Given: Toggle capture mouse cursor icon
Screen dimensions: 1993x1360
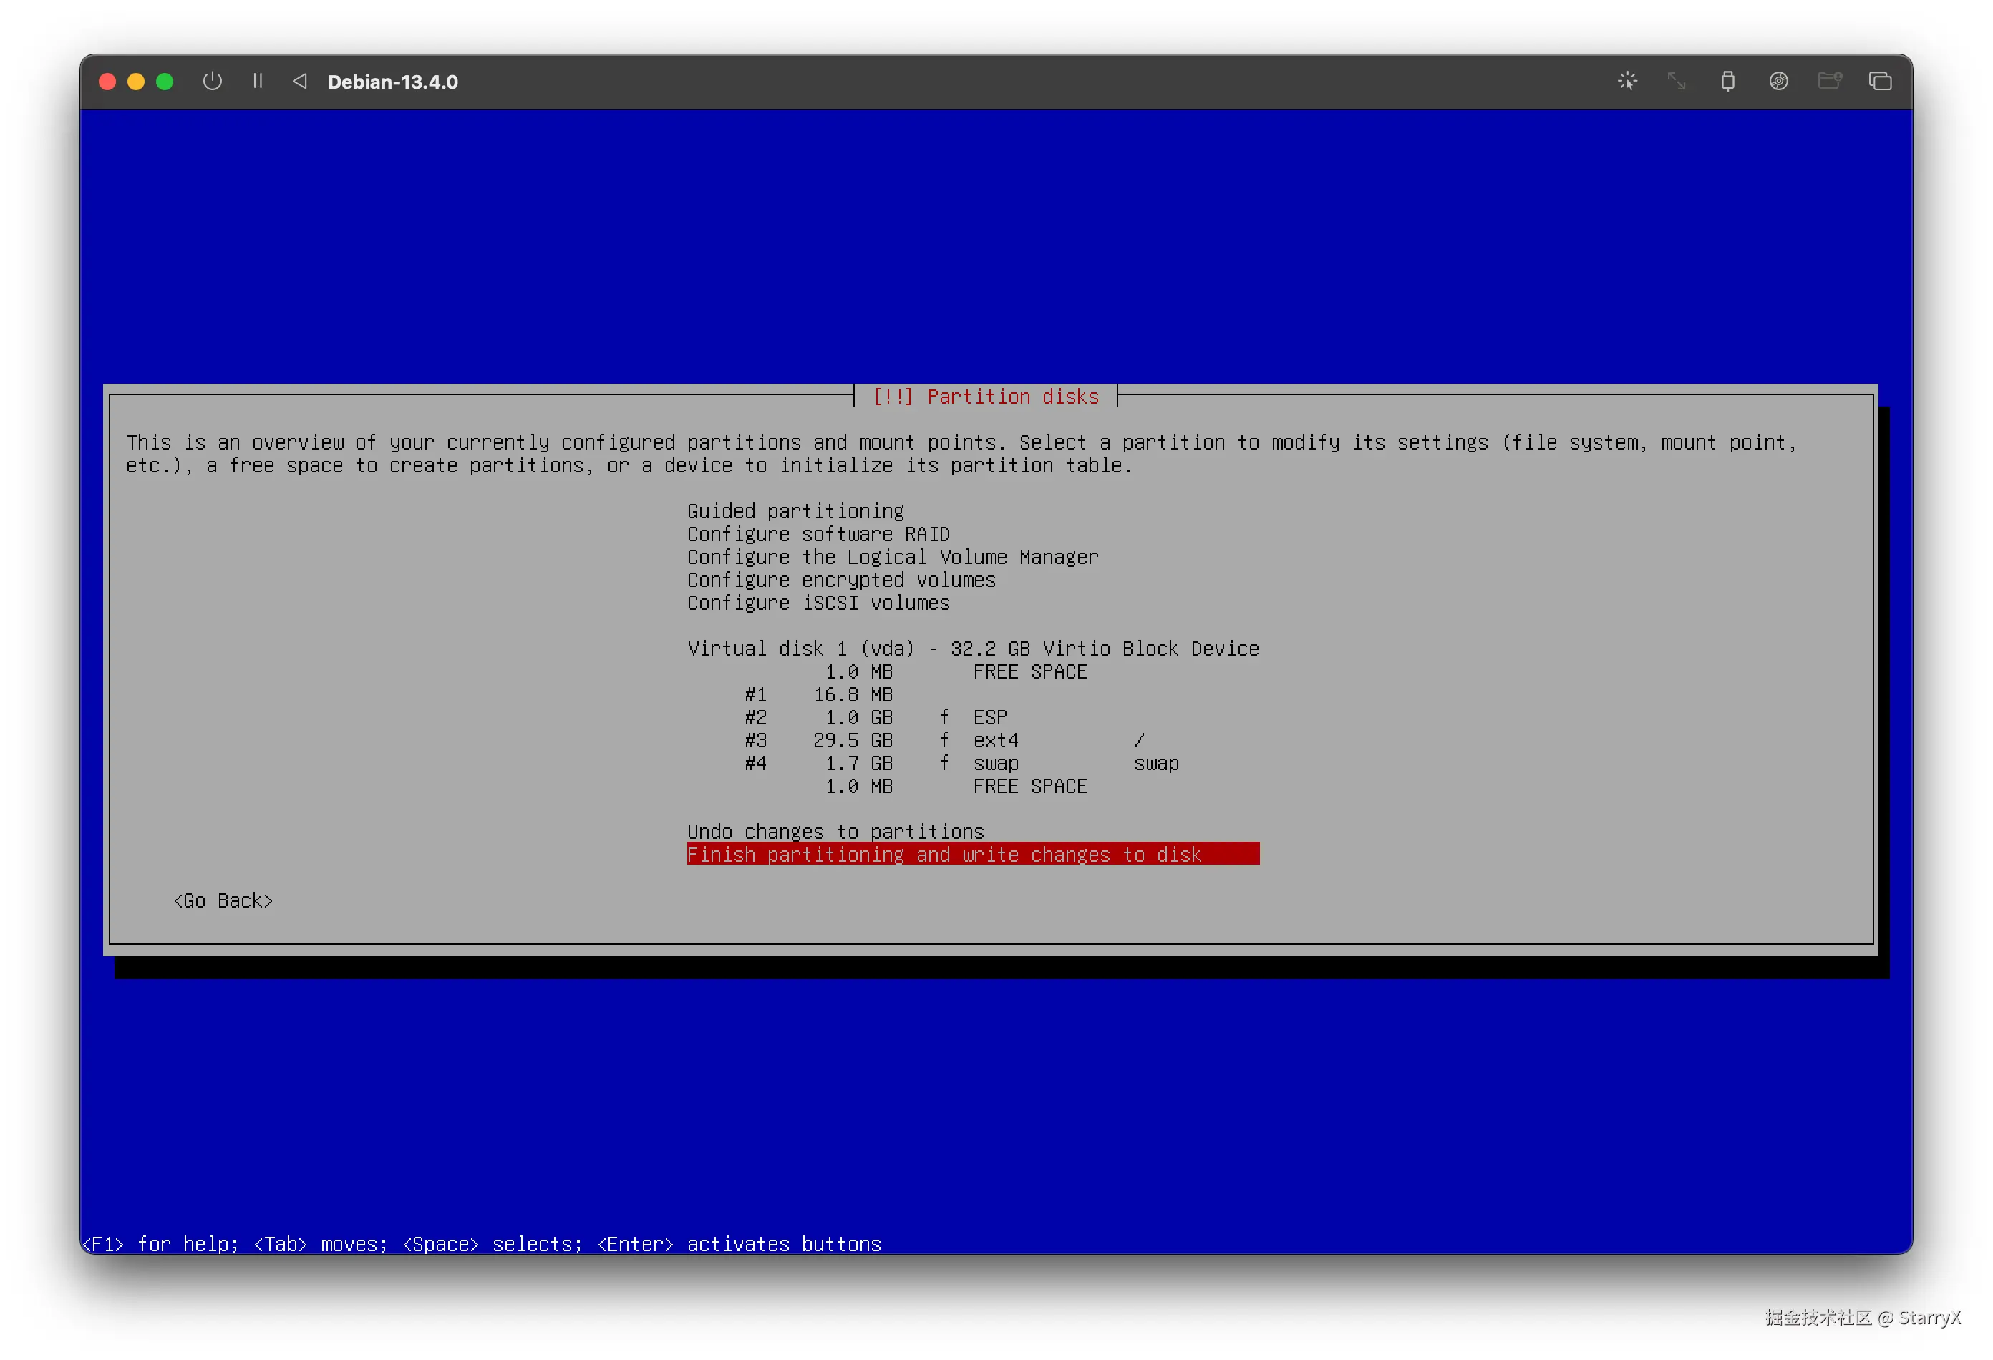Looking at the screenshot, I should (1626, 82).
